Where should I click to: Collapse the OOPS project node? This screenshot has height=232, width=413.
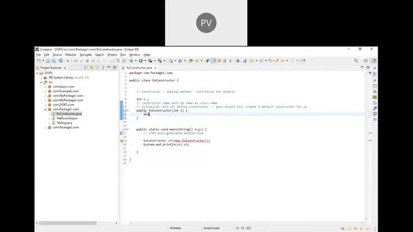37,73
